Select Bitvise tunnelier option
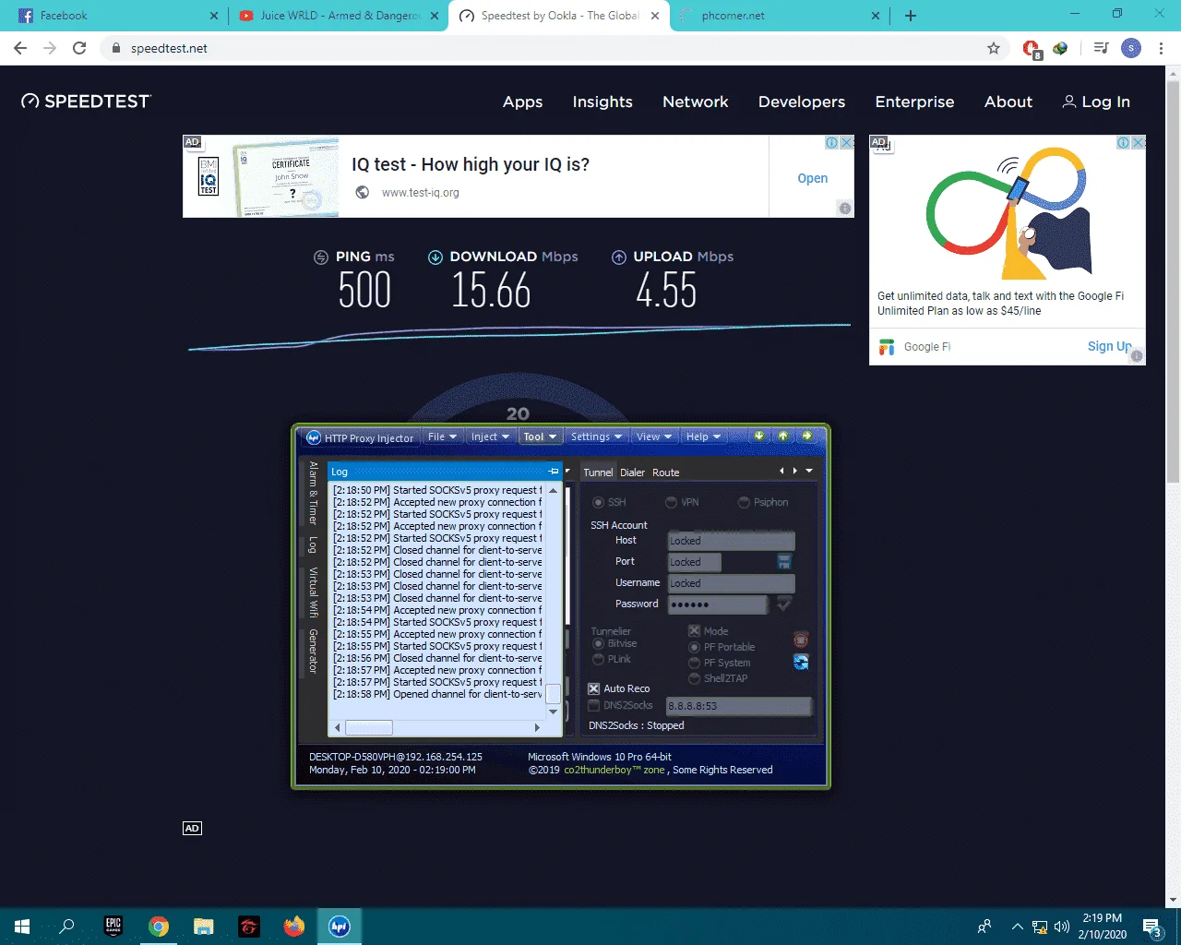This screenshot has height=945, width=1181. (x=599, y=643)
